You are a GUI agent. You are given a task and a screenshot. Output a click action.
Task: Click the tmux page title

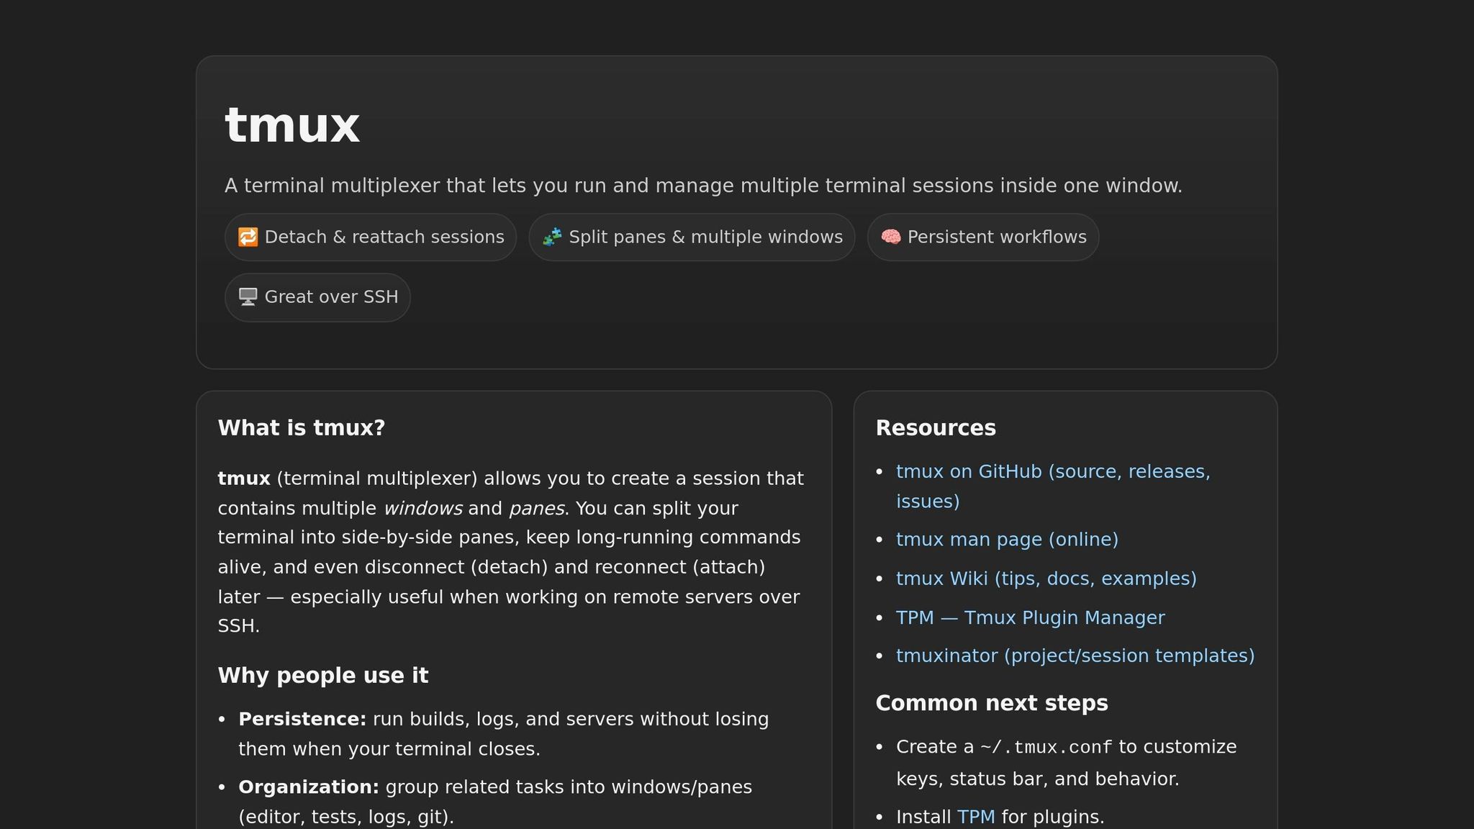(x=291, y=125)
